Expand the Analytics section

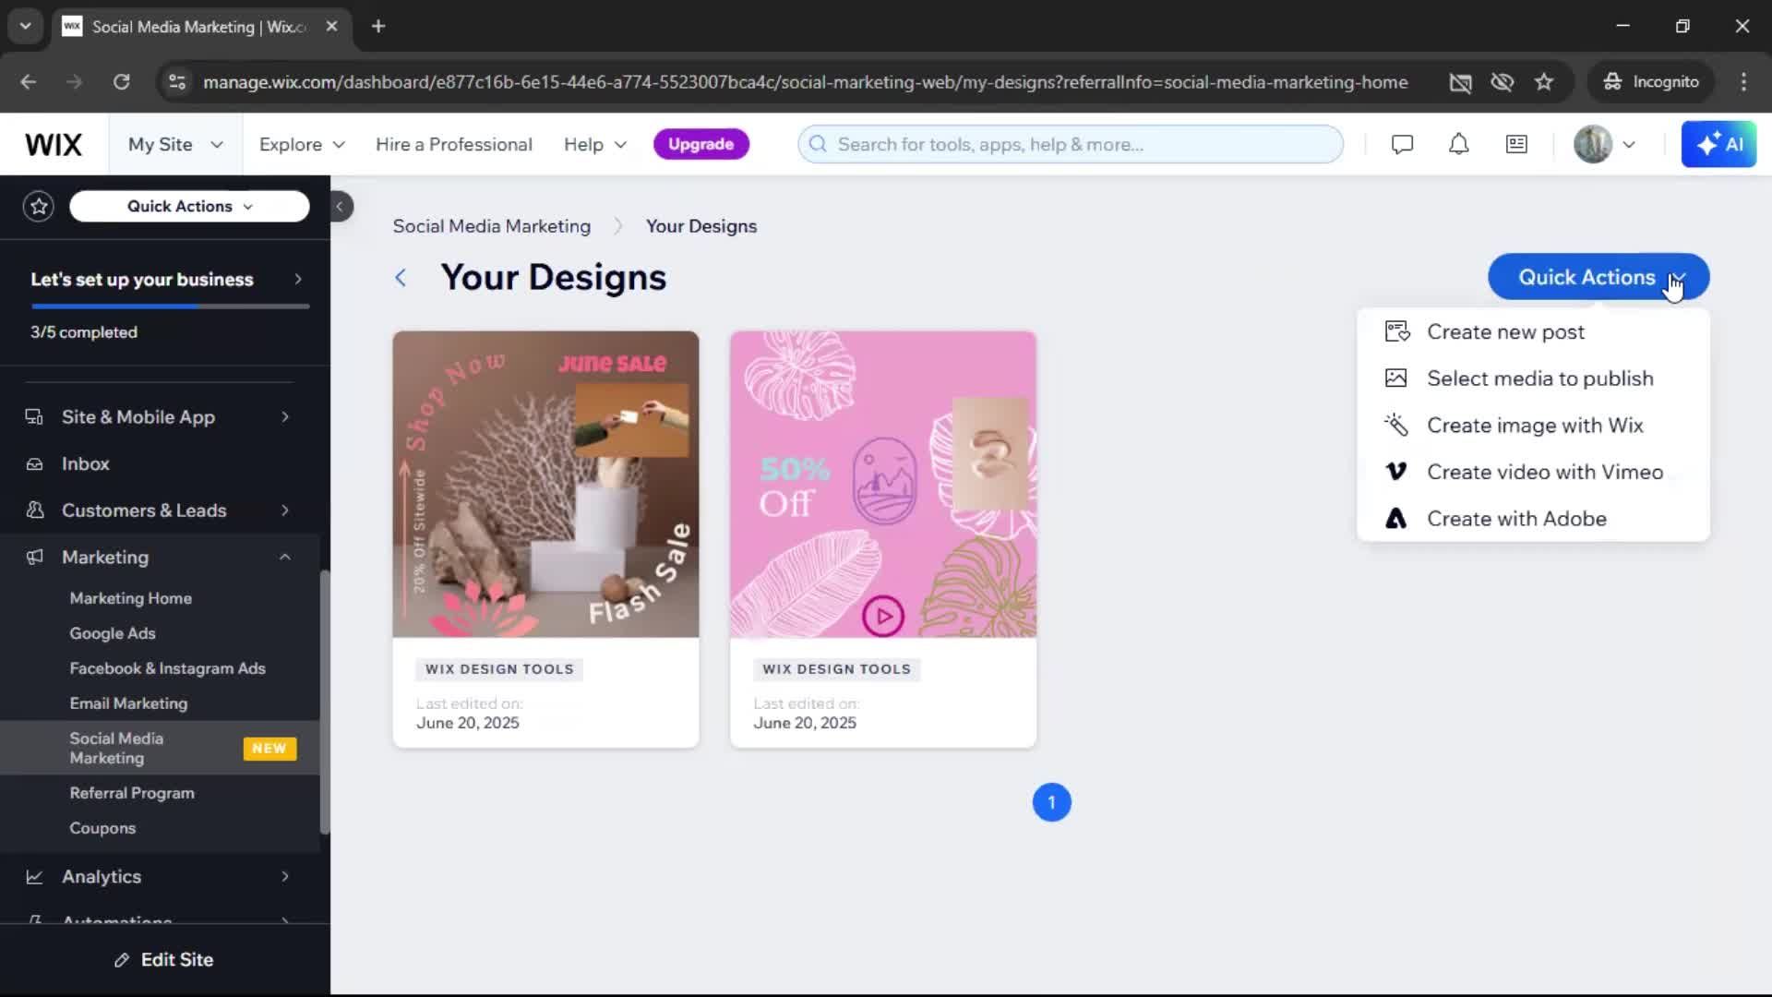point(285,877)
